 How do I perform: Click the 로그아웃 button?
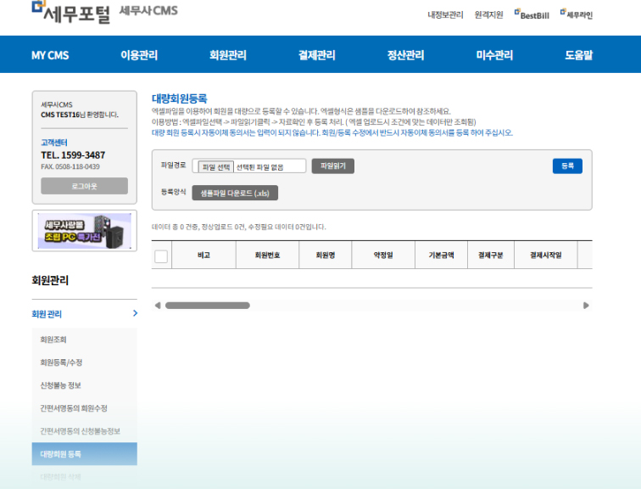tap(84, 186)
